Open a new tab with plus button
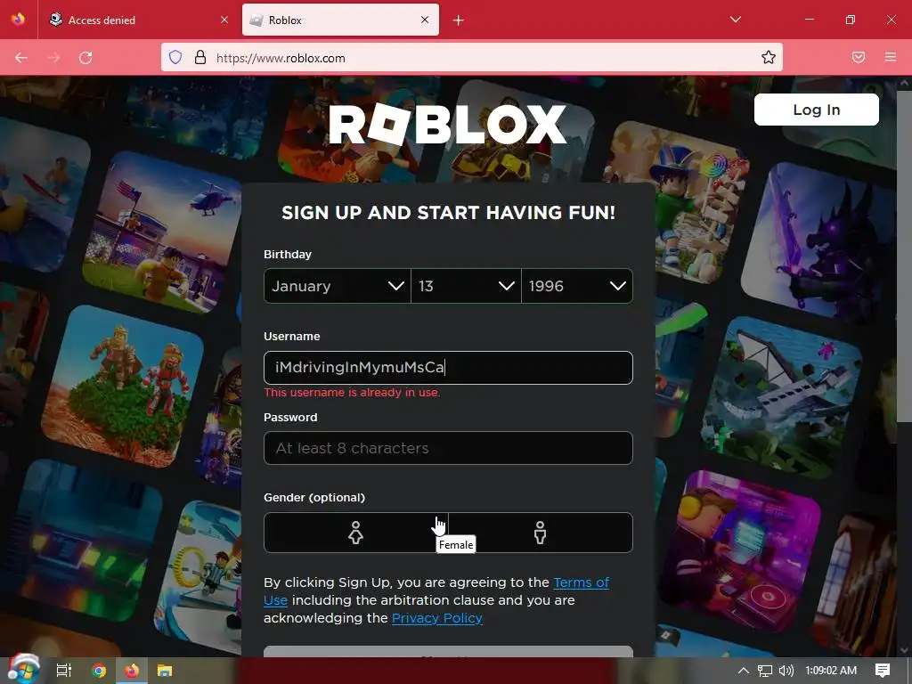The width and height of the screenshot is (912, 684). 459,20
